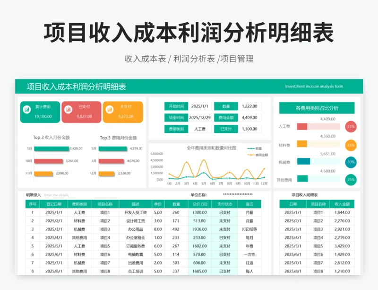Click Investment income analysis form text

coord(314,86)
